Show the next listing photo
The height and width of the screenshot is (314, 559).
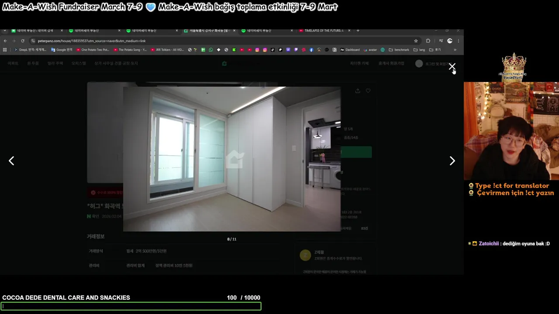point(452,161)
